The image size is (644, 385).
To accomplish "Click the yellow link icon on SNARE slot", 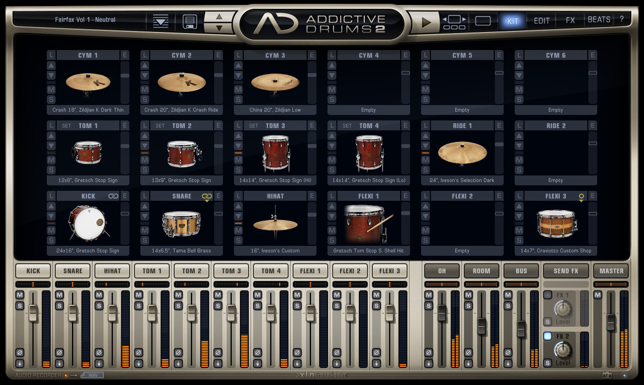I will click(207, 197).
